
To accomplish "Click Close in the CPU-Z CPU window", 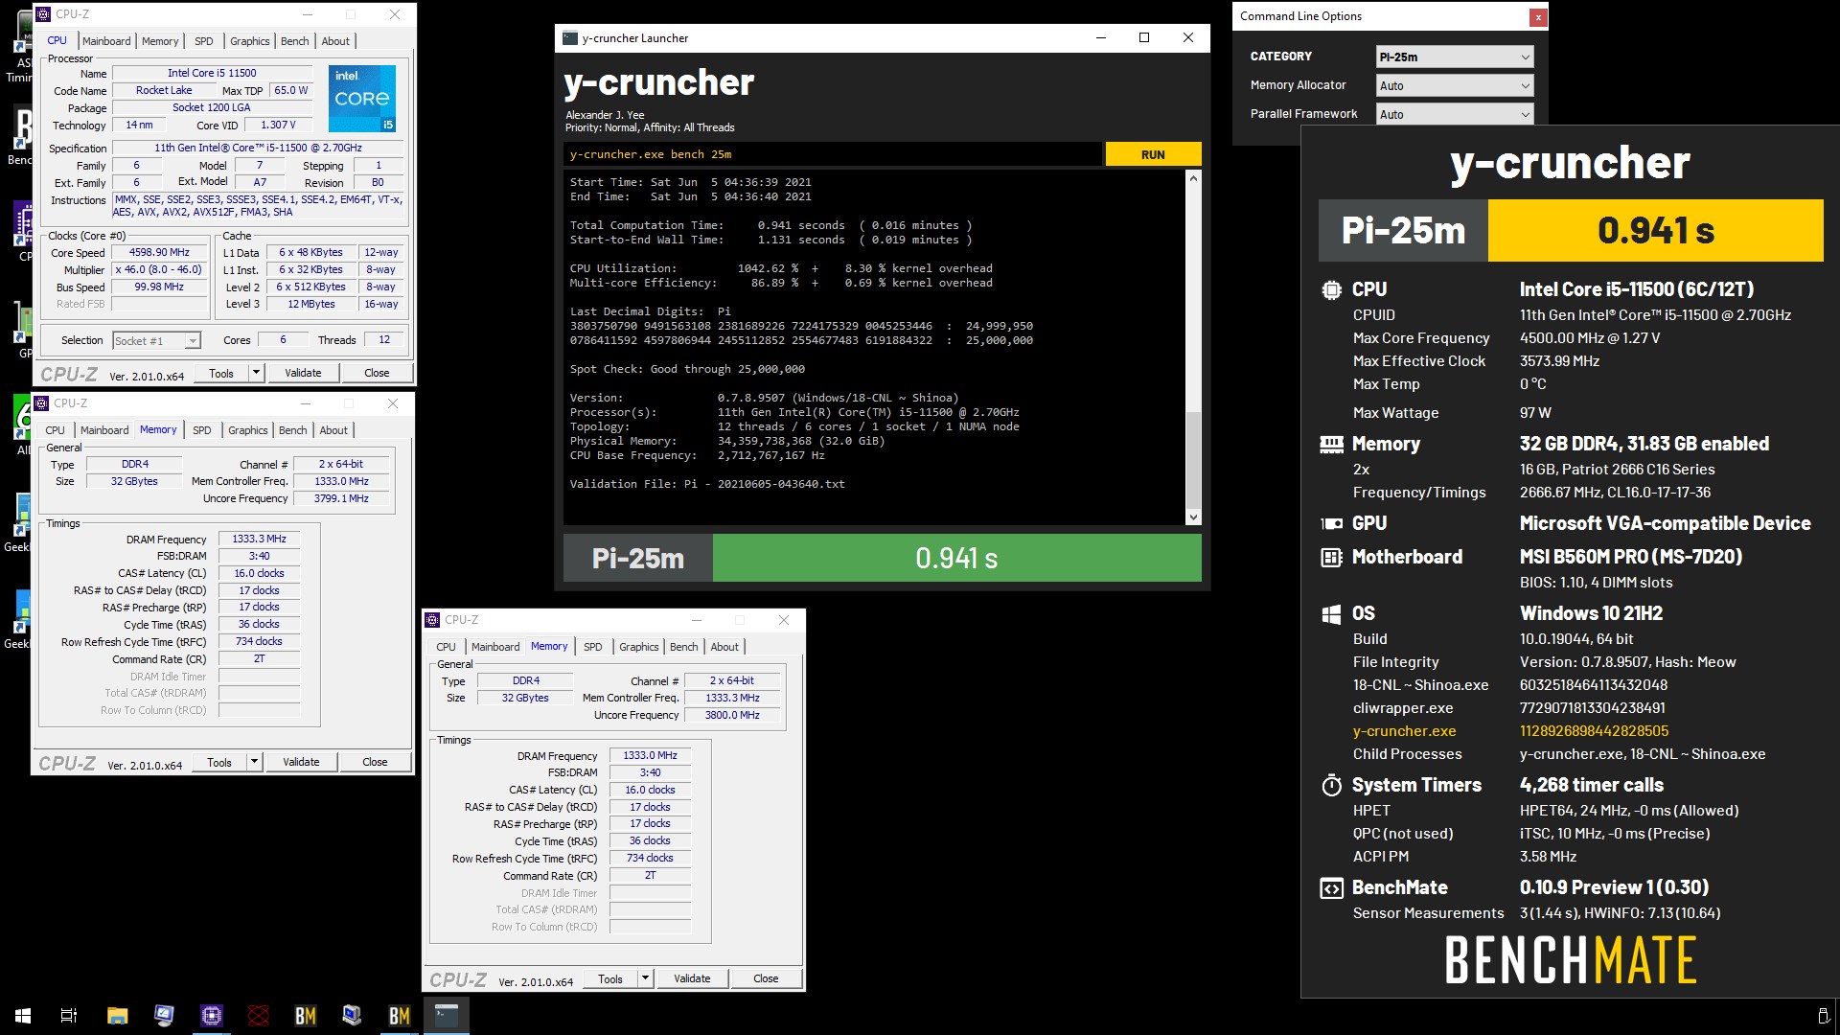I will click(x=377, y=373).
